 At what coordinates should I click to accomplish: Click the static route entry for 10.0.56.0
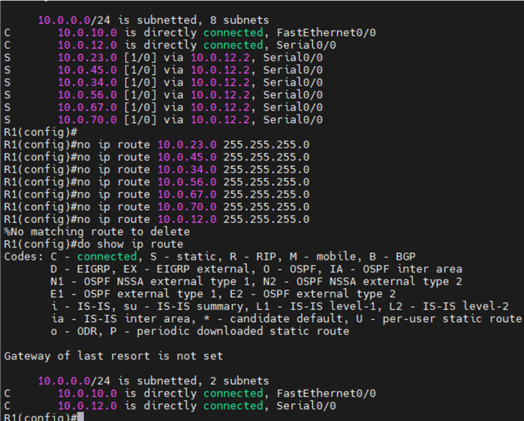pos(85,95)
